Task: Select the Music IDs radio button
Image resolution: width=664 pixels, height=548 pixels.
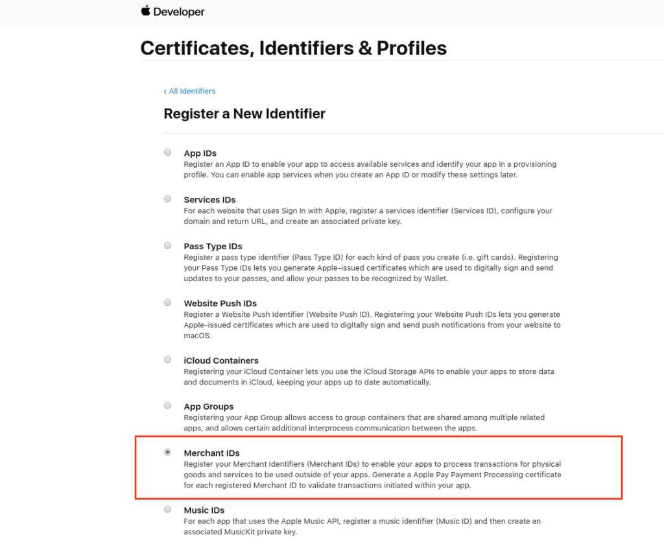Action: 168,510
